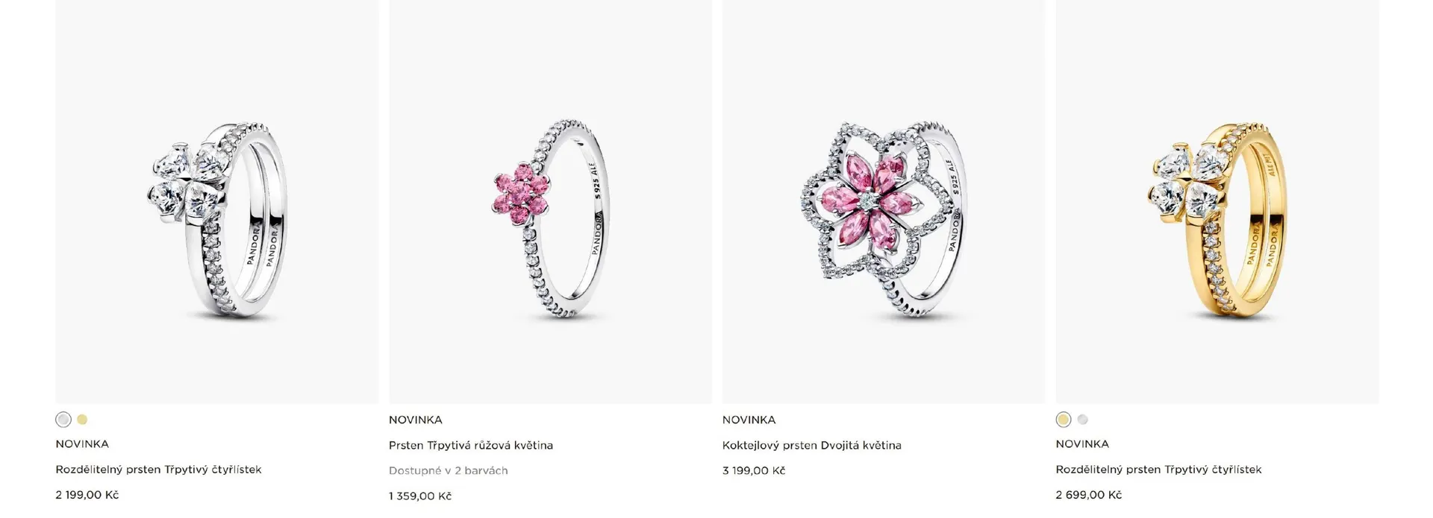Screen dimensions: 1433x518
Task: Click NOVINKA badge of the gold ring
Action: (x=1083, y=443)
